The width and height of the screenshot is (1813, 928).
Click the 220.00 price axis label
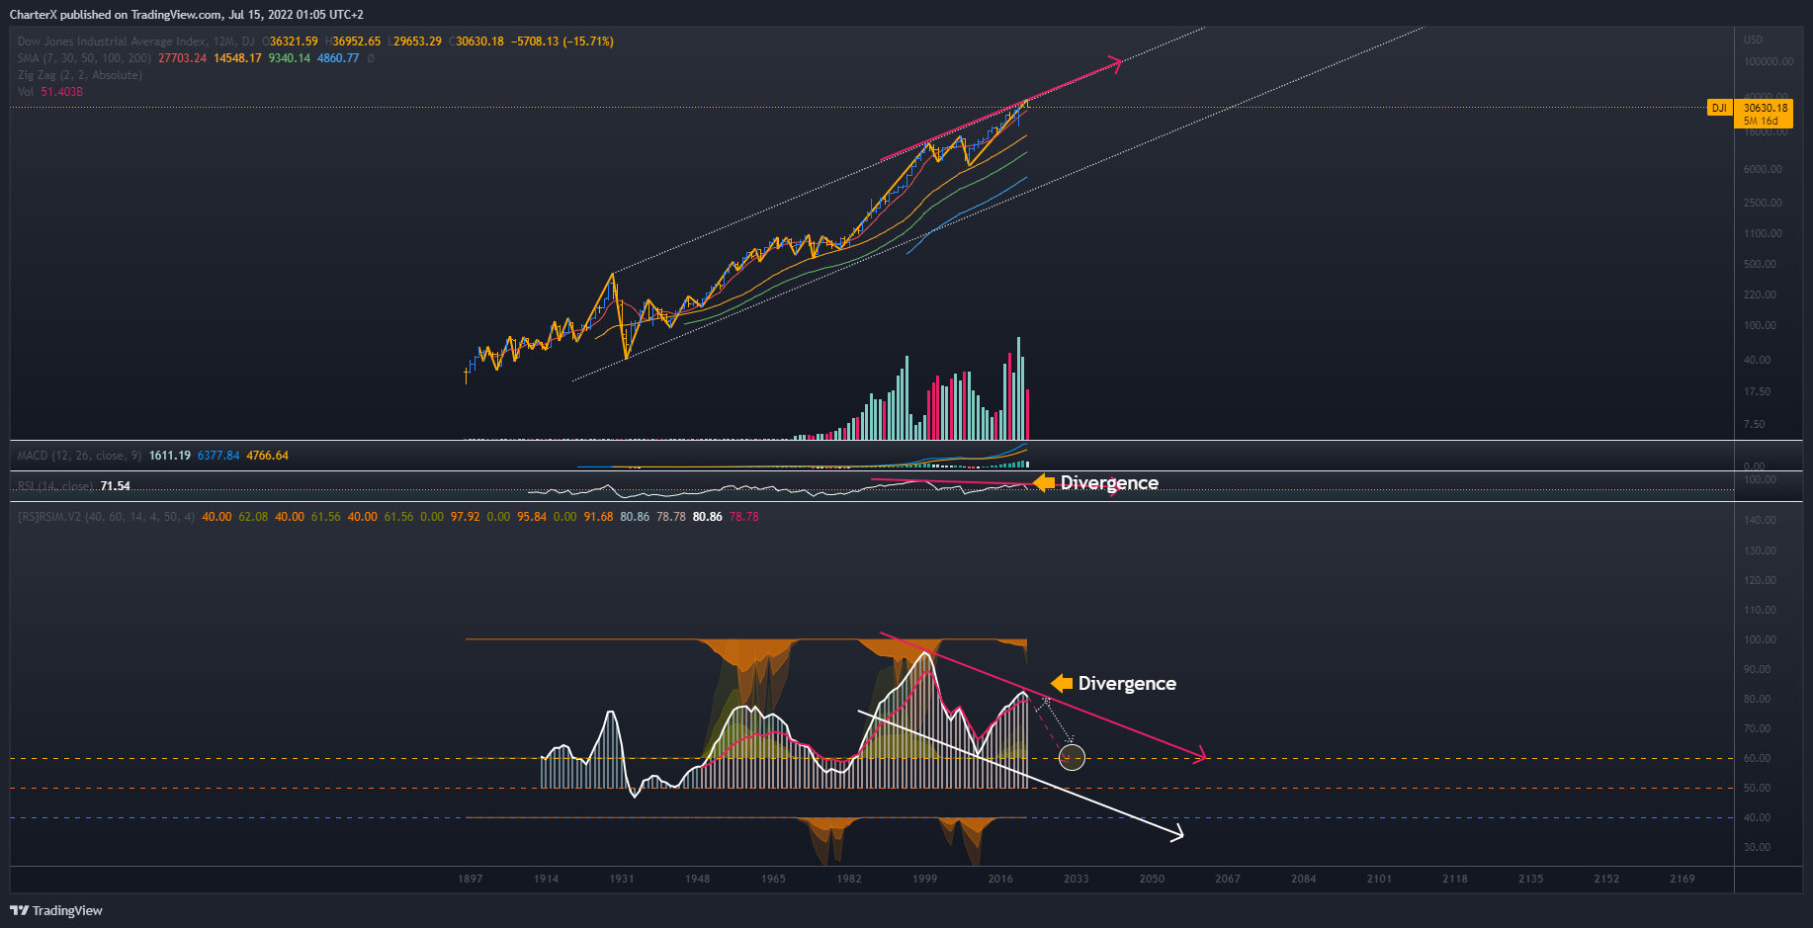[x=1760, y=295]
